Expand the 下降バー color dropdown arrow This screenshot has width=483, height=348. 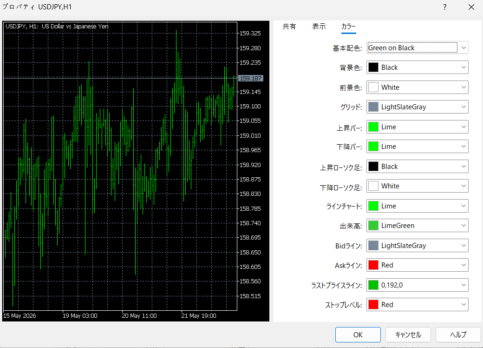[463, 146]
